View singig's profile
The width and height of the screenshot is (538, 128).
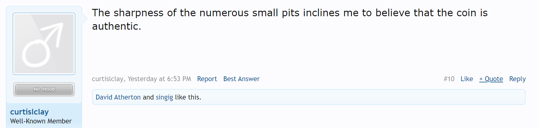pos(164,97)
